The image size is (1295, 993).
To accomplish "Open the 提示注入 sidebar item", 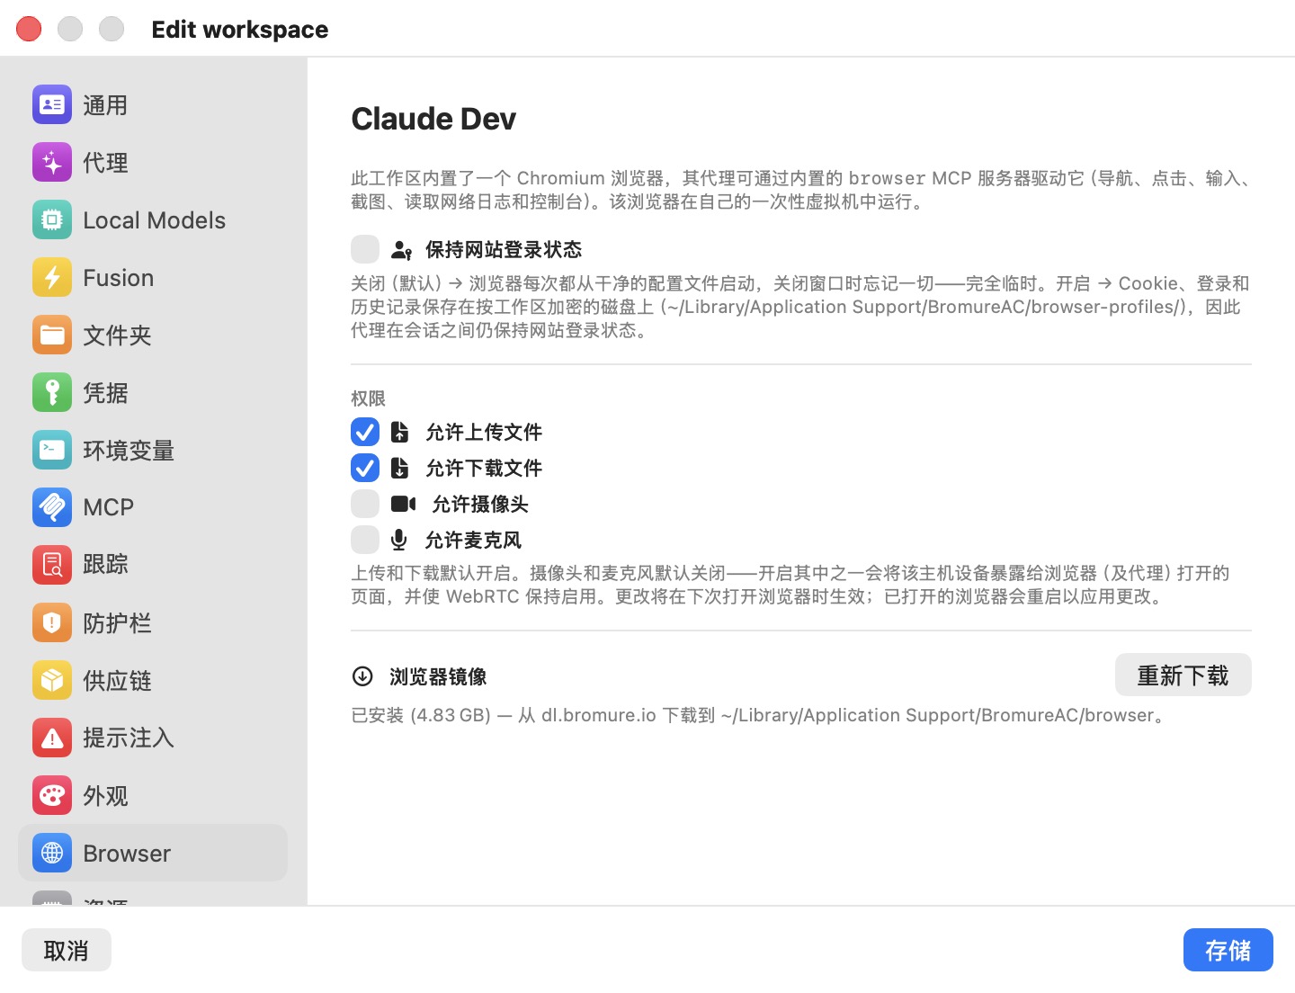I will coord(153,738).
